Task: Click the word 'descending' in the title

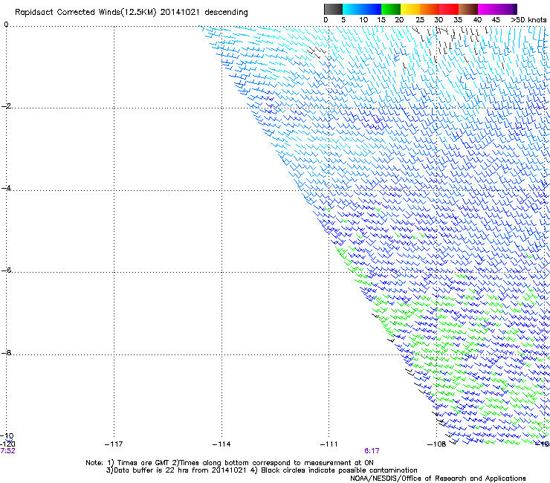Action: (x=226, y=13)
